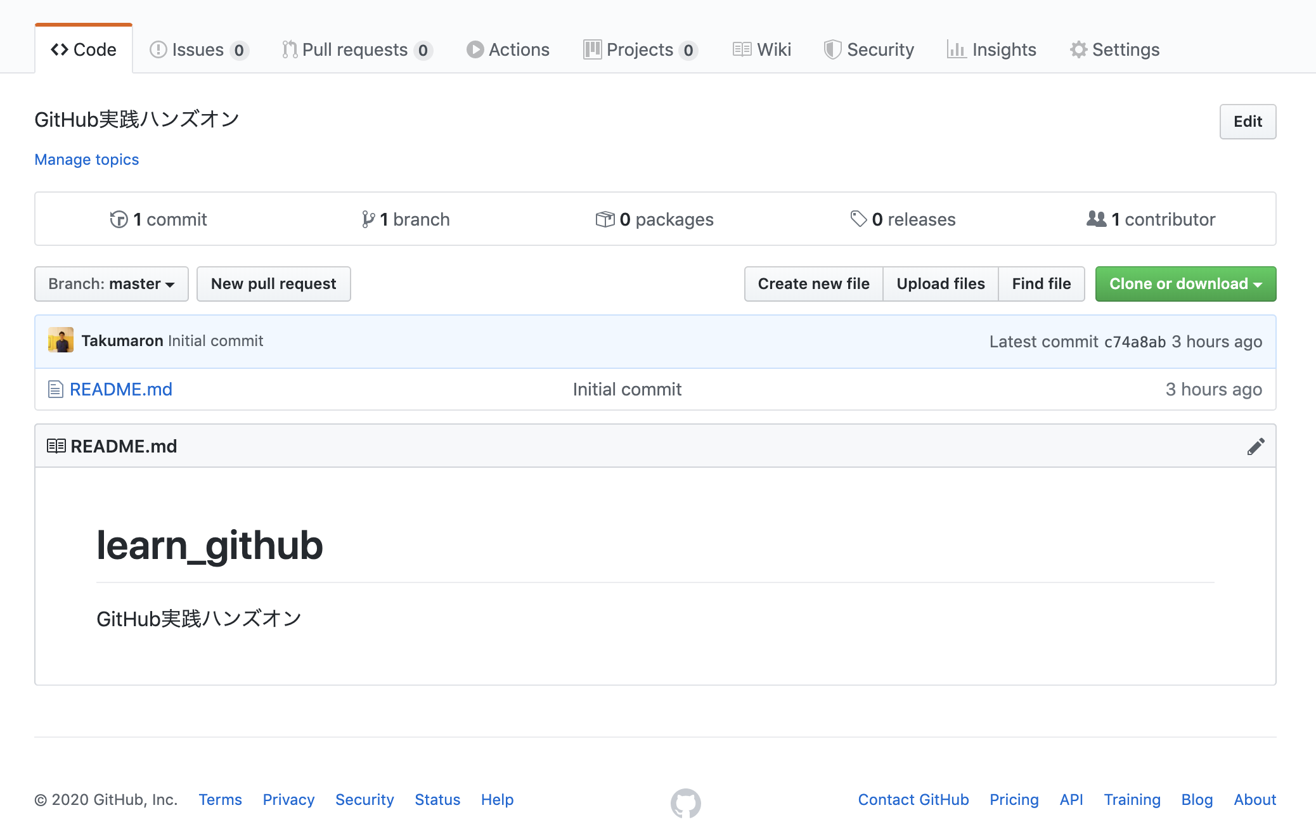Open the Status footer link
Viewport: 1316px width, 829px height.
(437, 800)
